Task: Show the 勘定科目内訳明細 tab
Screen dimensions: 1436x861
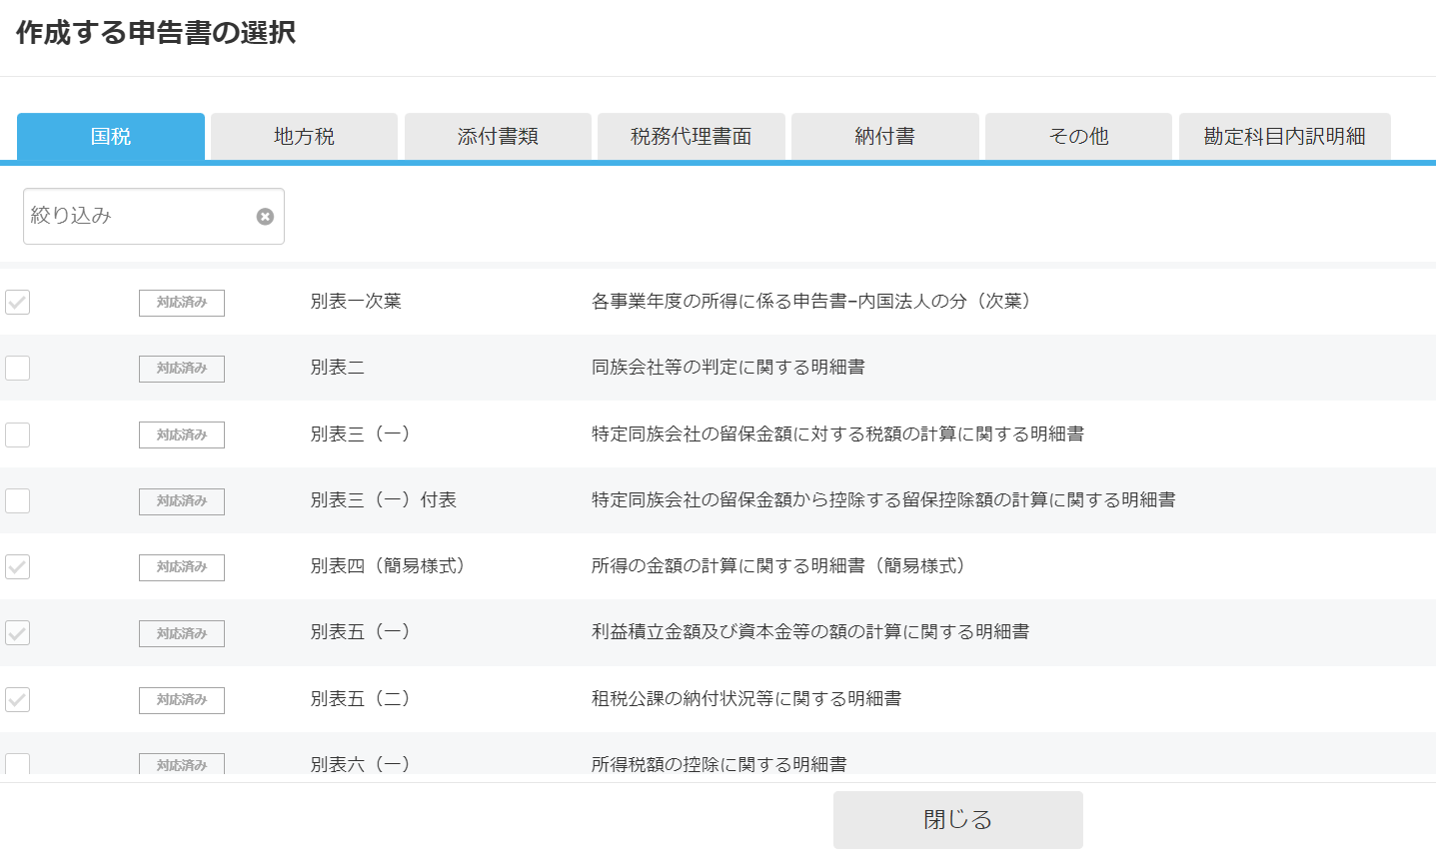Action: tap(1285, 137)
